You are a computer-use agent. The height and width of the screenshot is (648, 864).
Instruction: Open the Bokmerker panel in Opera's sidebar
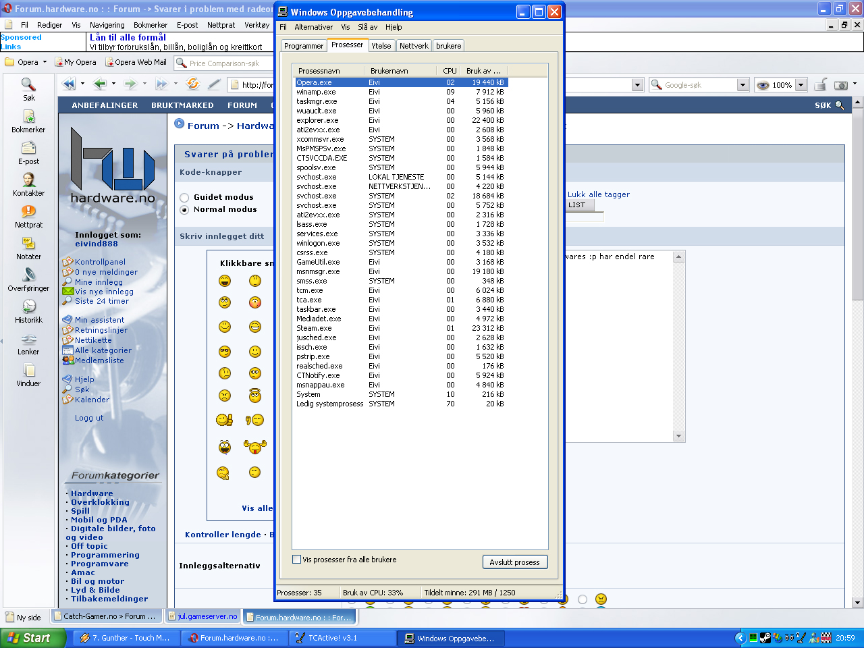pyautogui.click(x=28, y=121)
